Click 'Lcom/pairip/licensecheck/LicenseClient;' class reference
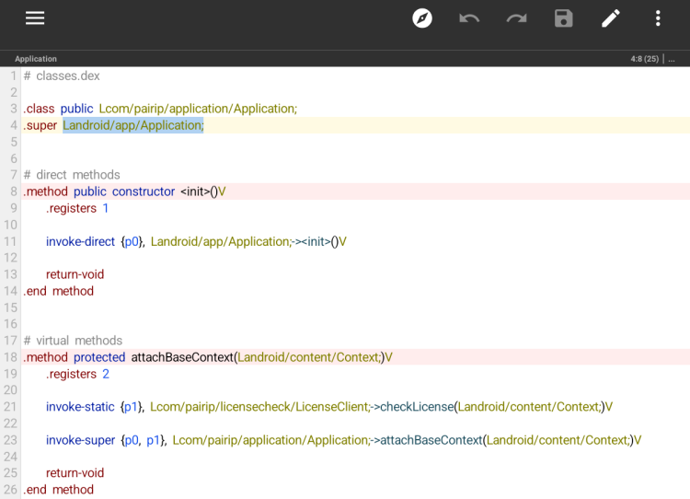Screen dimensions: 690x499 (259, 407)
